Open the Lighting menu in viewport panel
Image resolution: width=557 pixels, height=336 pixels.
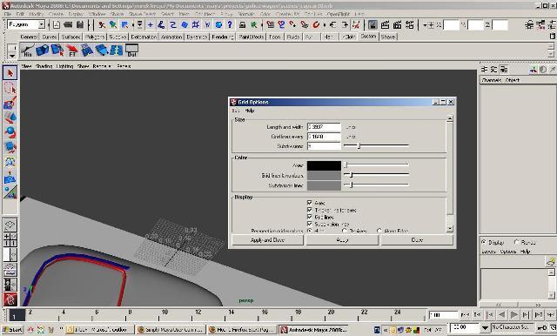coord(64,66)
